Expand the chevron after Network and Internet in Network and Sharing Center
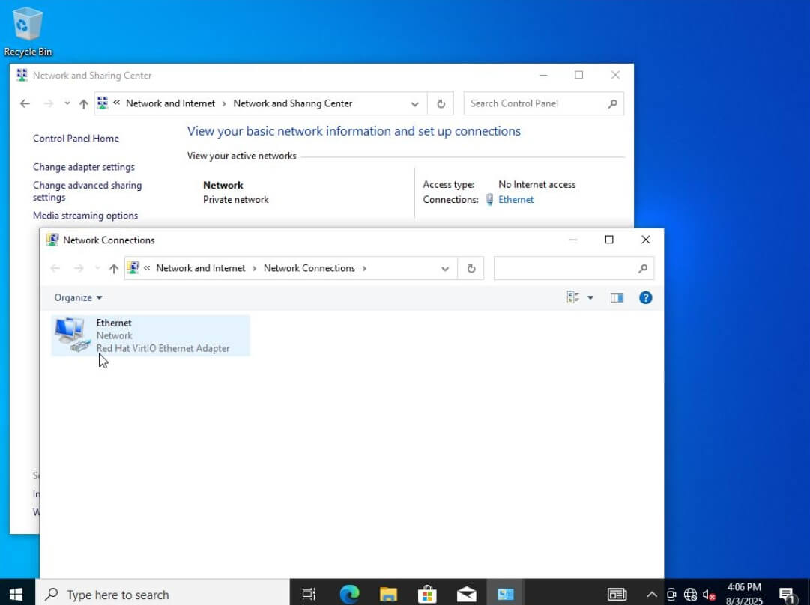This screenshot has width=810, height=605. (224, 104)
